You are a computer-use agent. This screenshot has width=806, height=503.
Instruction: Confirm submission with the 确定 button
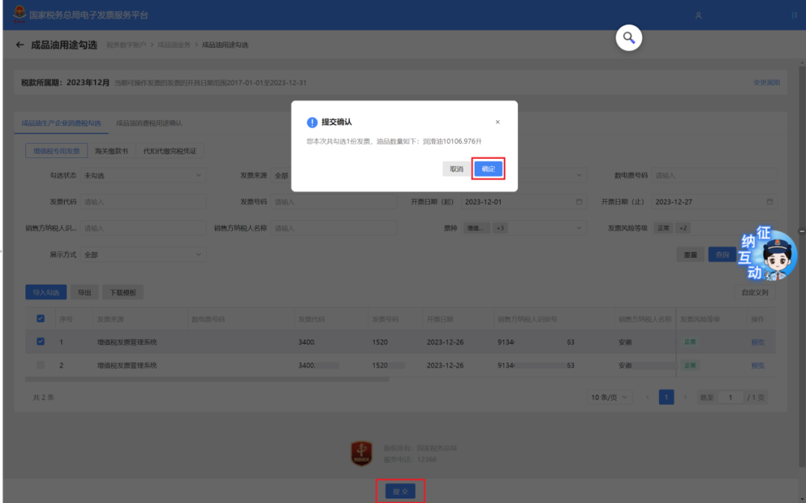tap(488, 169)
